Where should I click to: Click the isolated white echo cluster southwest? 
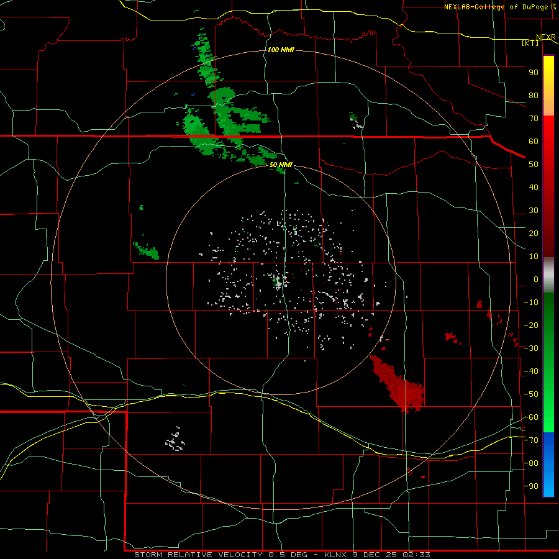175,439
